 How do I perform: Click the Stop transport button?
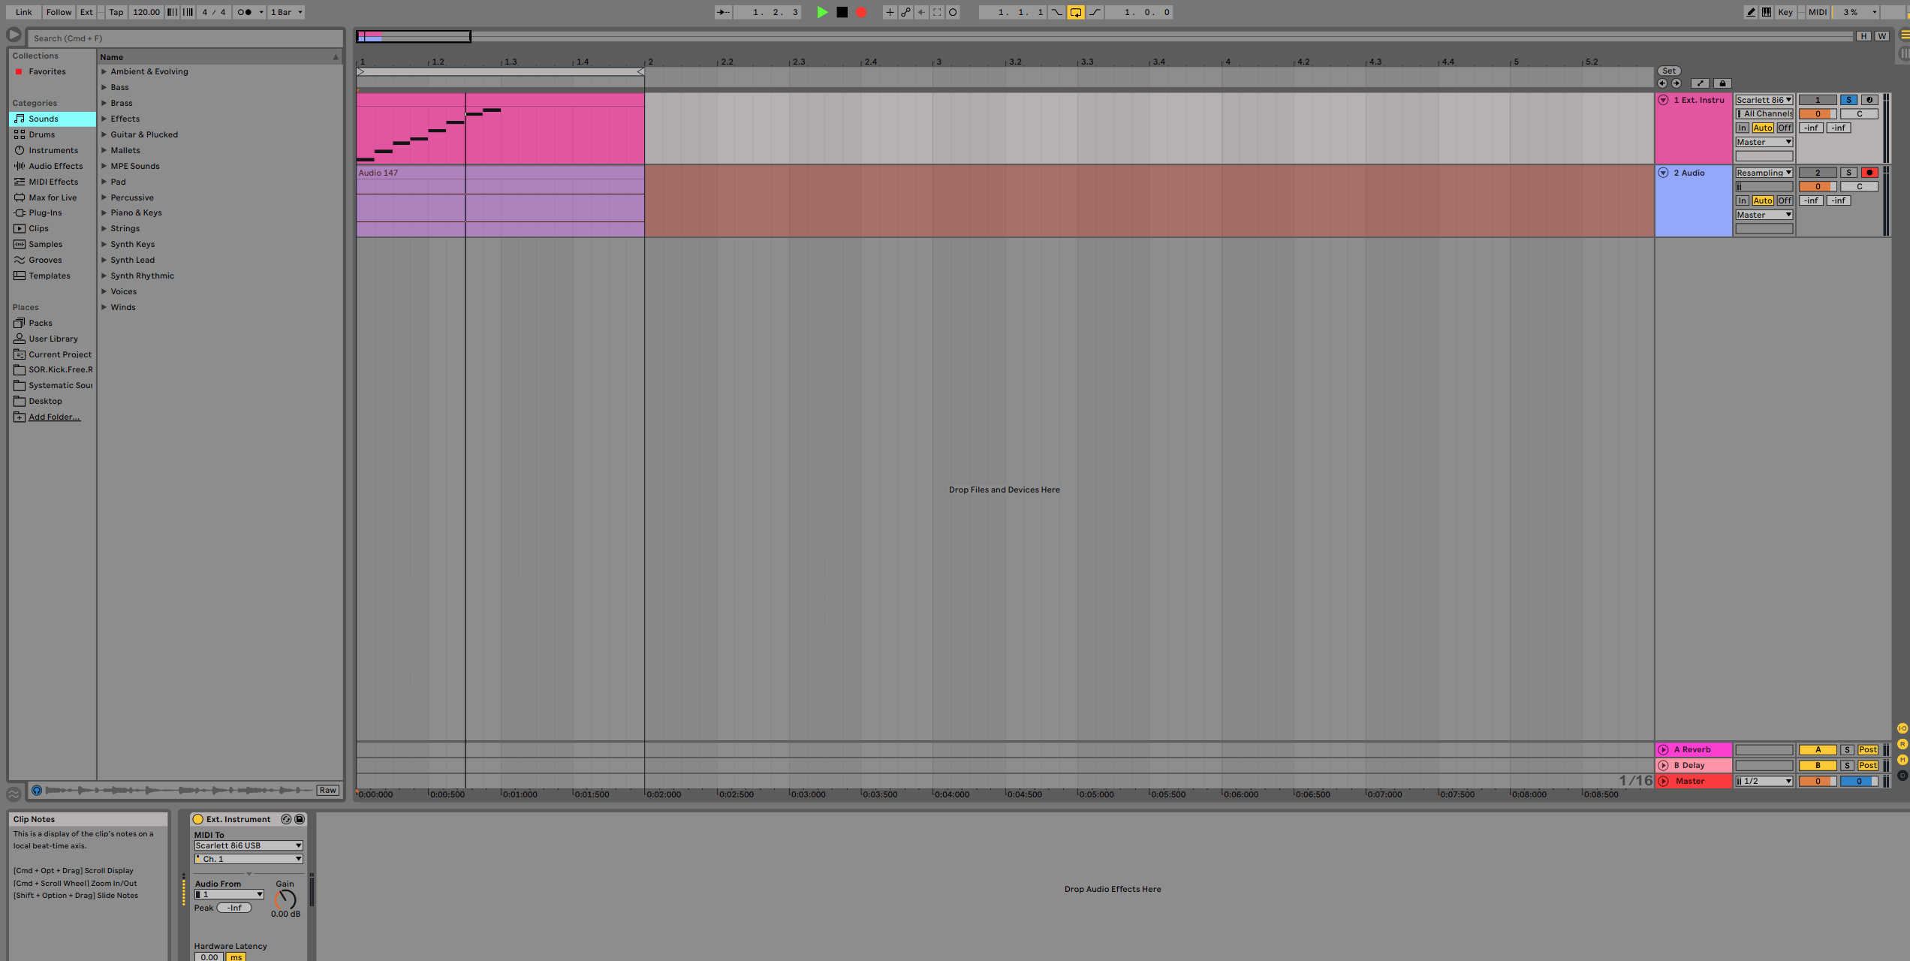(842, 12)
